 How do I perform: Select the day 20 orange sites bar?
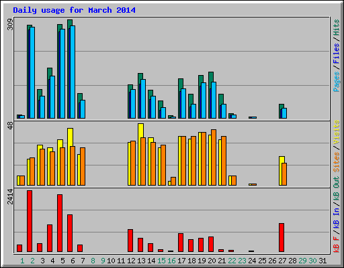point(214,157)
